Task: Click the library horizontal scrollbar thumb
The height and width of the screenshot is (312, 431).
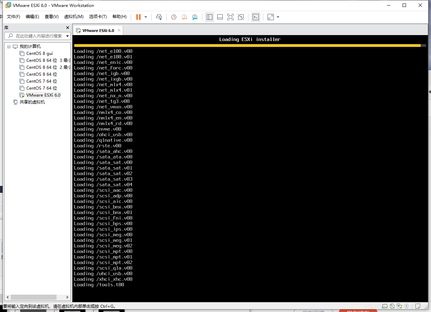Action: pyautogui.click(x=33, y=297)
